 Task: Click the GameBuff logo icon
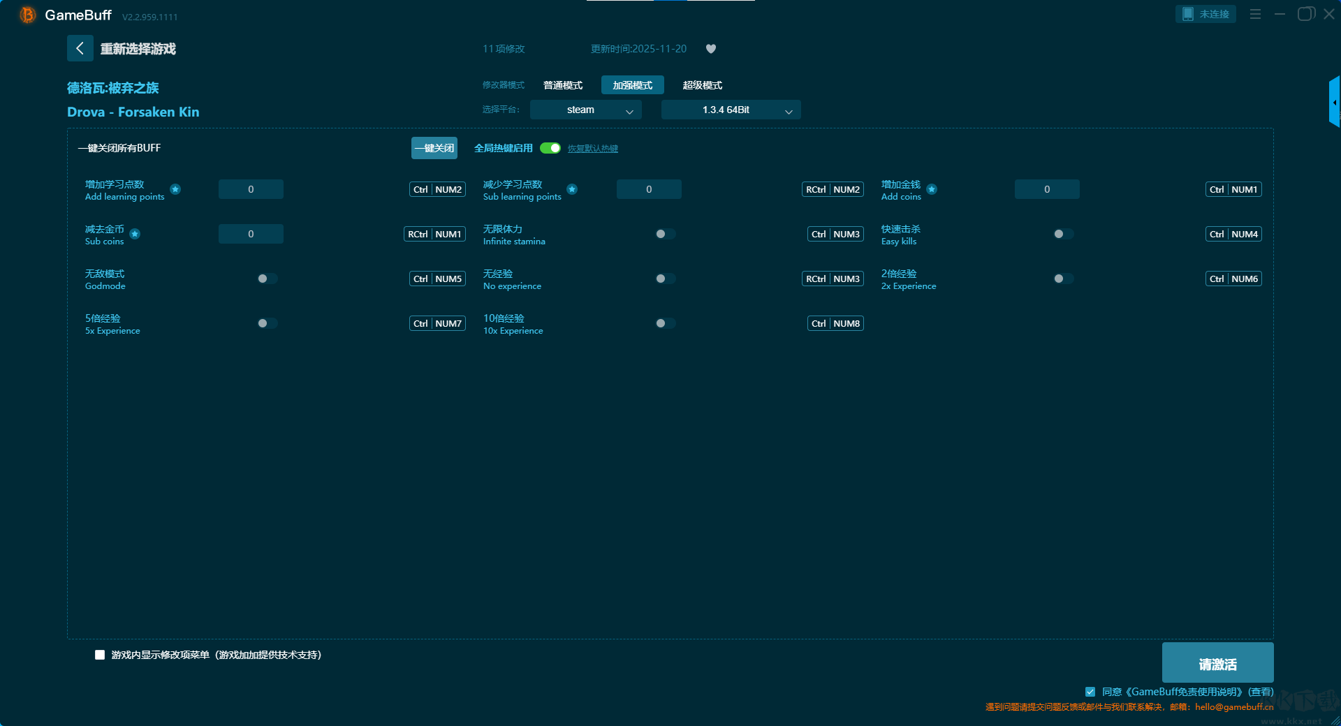27,15
